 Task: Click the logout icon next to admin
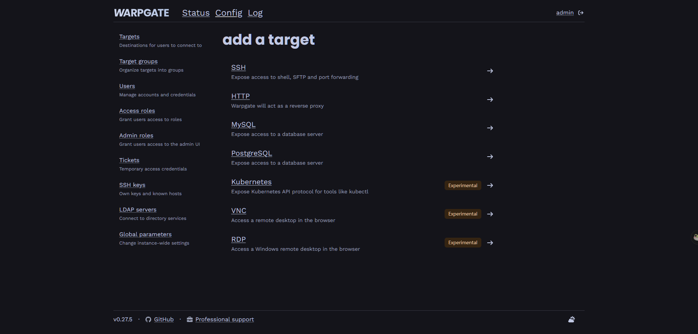(581, 13)
